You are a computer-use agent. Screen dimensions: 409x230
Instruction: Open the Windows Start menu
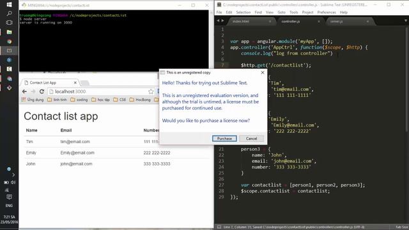pos(9,4)
